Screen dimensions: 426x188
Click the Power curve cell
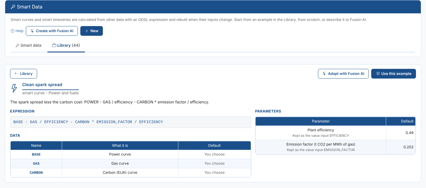click(x=120, y=154)
